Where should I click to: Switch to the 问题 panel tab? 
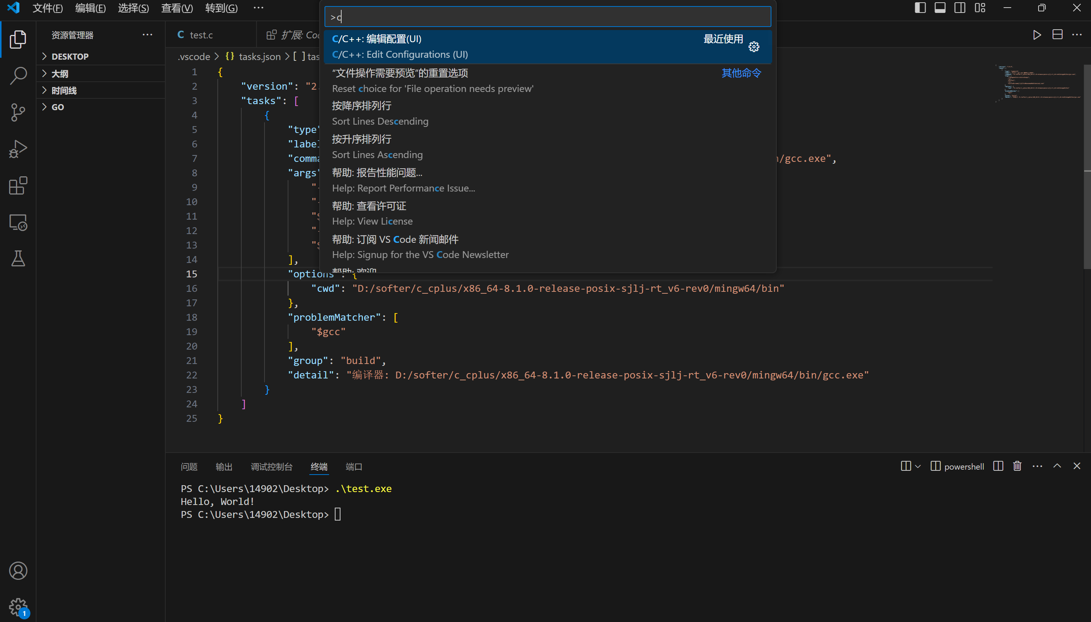click(x=189, y=467)
